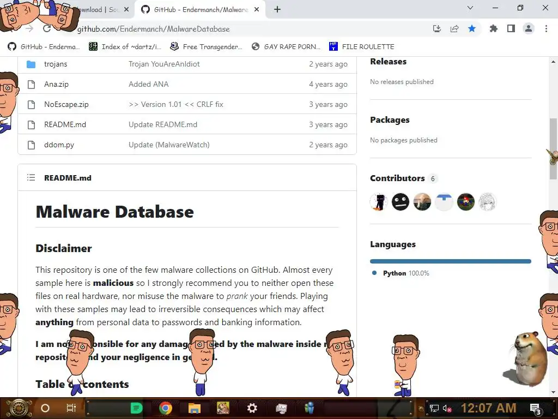Open File Explorer from taskbar
The width and height of the screenshot is (558, 419).
tap(195, 408)
